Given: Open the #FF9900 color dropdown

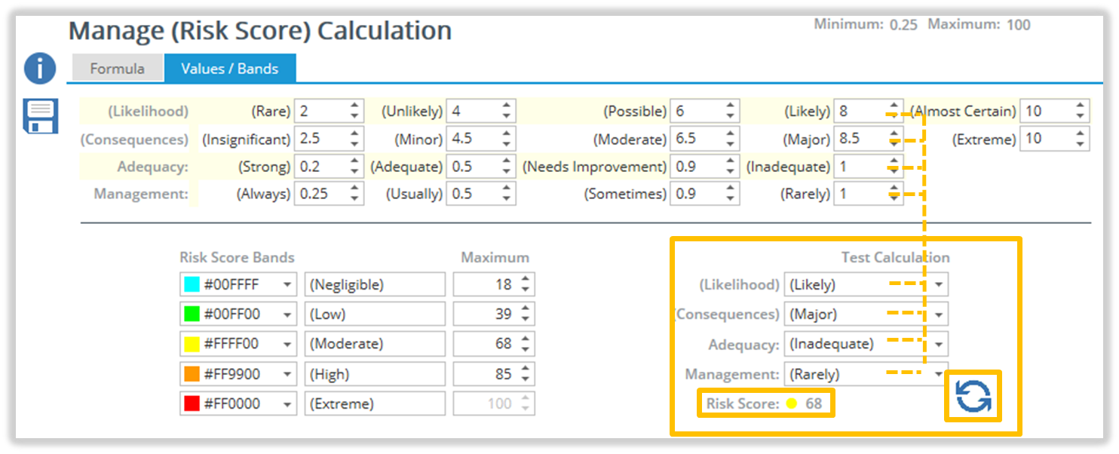Looking at the screenshot, I should 288,374.
